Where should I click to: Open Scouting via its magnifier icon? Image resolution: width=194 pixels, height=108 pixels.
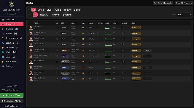(x=3, y=43)
